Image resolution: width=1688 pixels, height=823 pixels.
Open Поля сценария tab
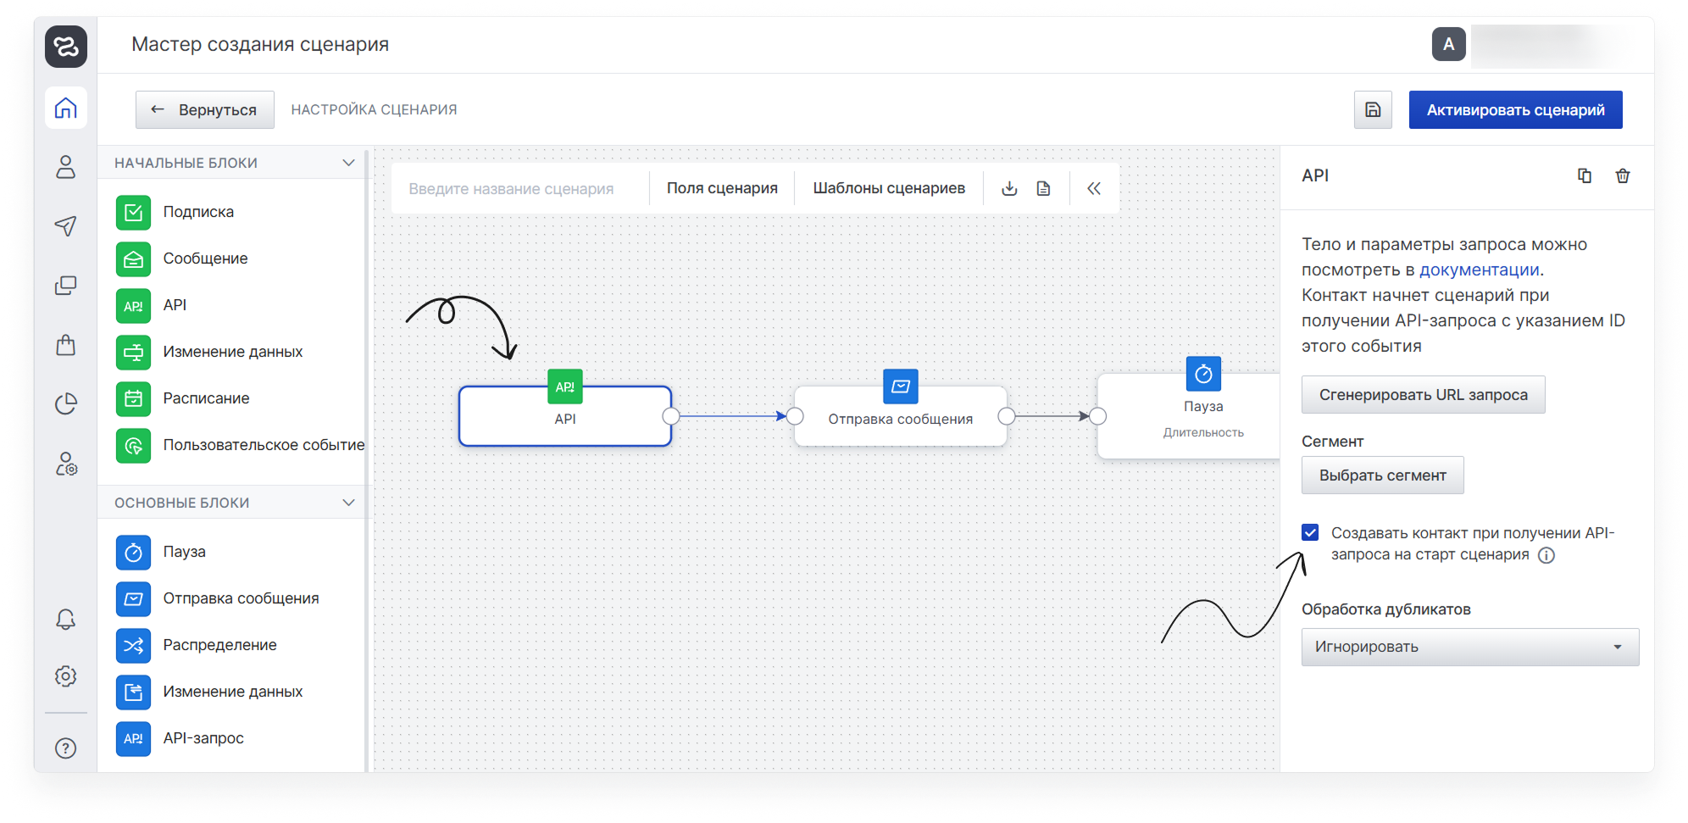pyautogui.click(x=721, y=188)
